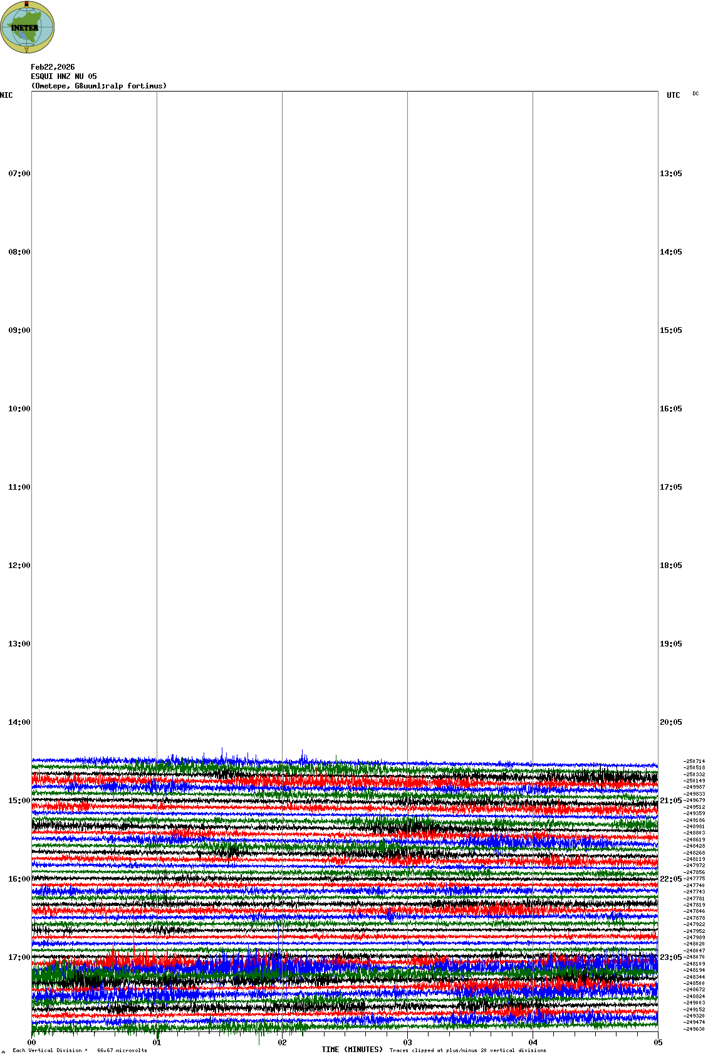Click the small DC column header
708x1059 pixels.
(695, 94)
